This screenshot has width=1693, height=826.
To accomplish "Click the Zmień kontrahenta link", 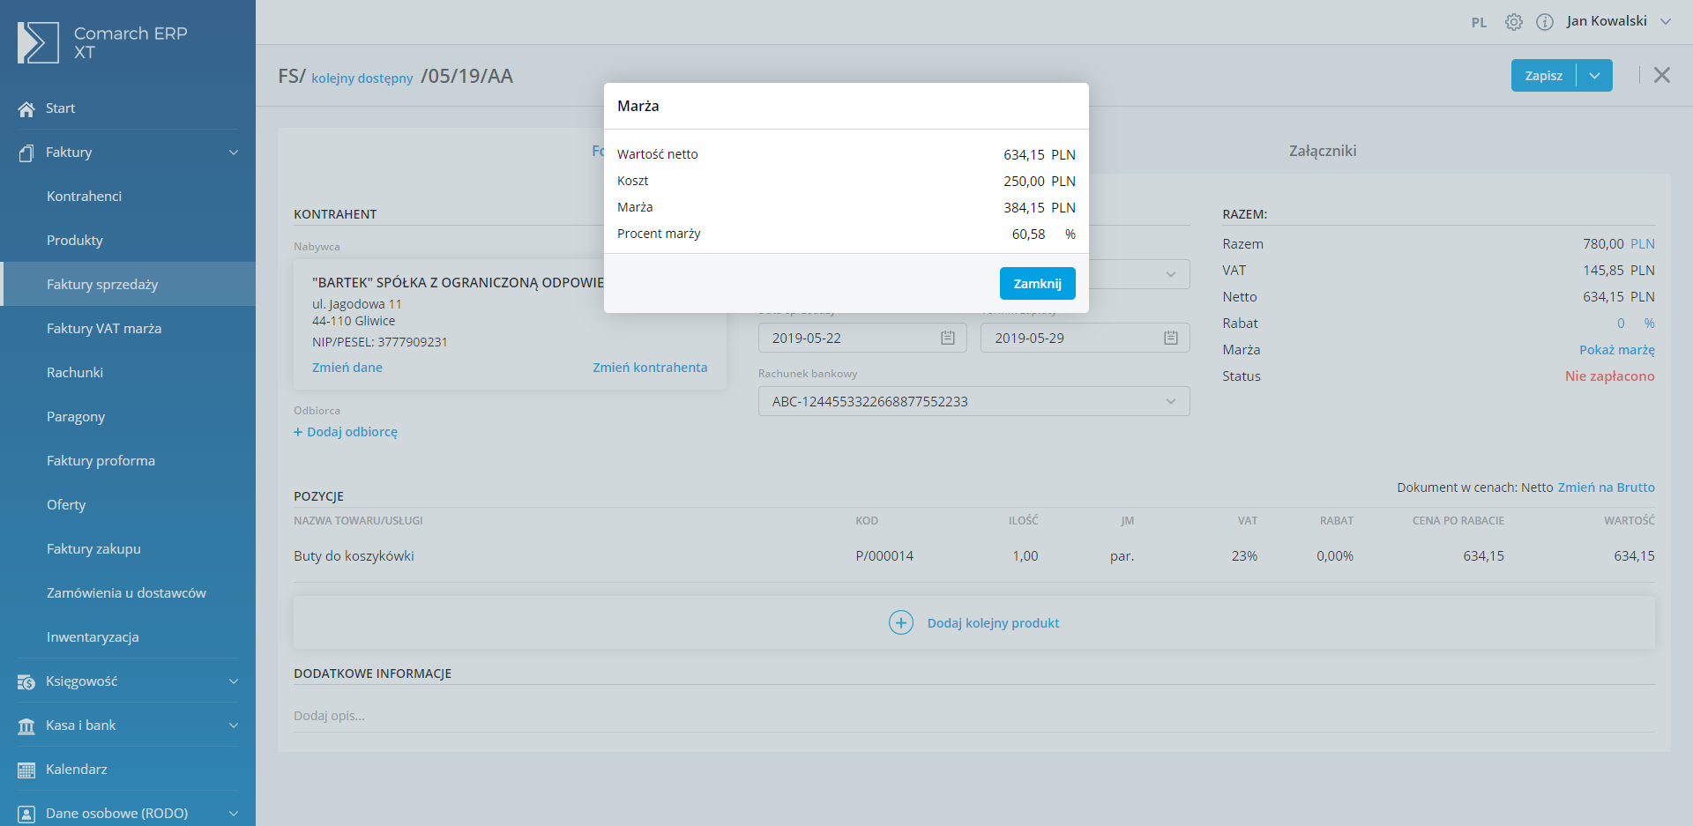I will (x=649, y=368).
